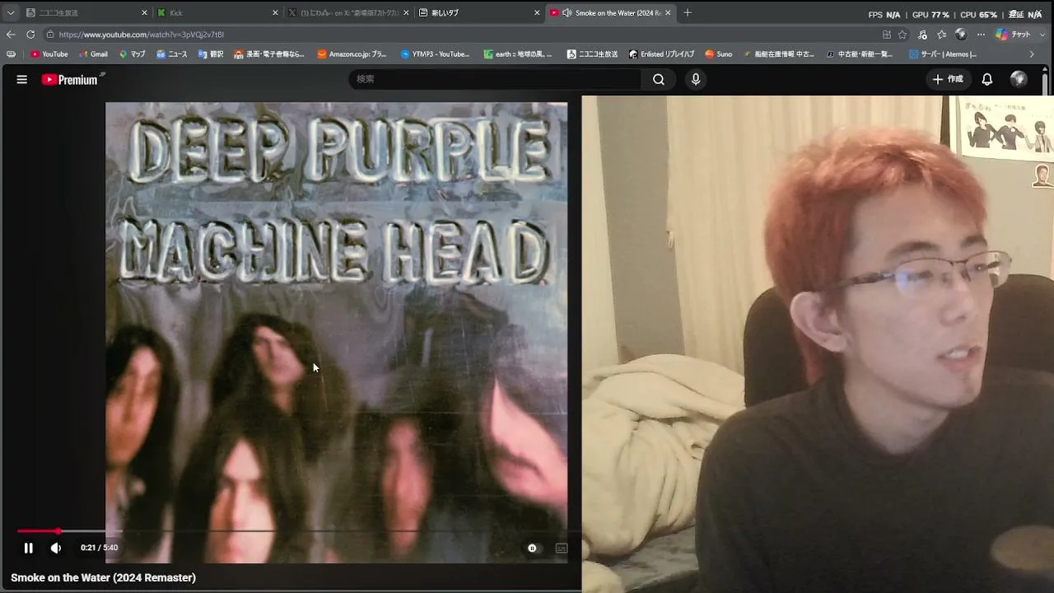Open the マップ bookmark
1054x593 pixels.
click(132, 54)
